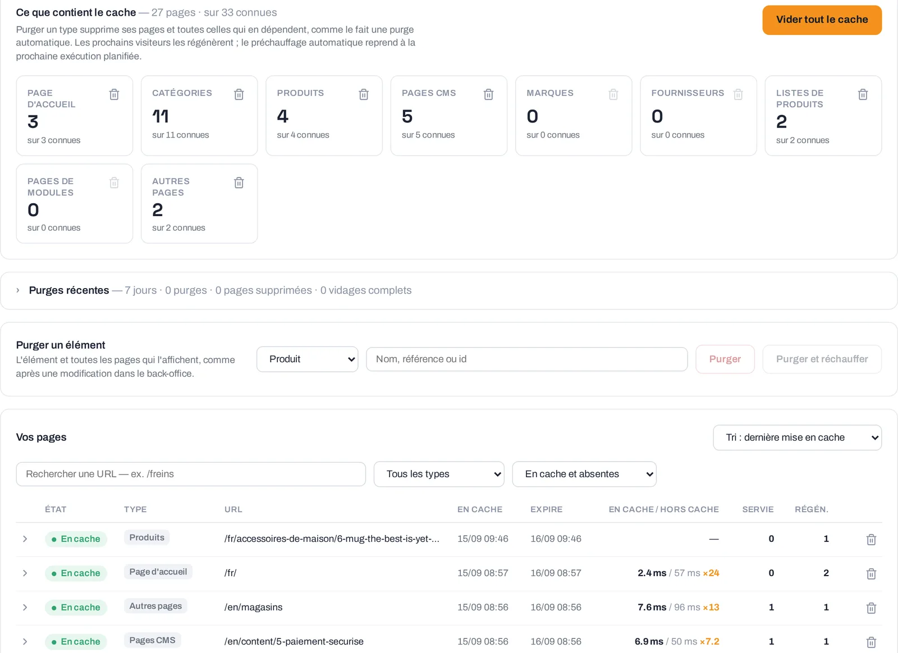Viewport: 898px width, 653px height.
Task: Open the Tous les types filter dropdown
Action: [439, 474]
